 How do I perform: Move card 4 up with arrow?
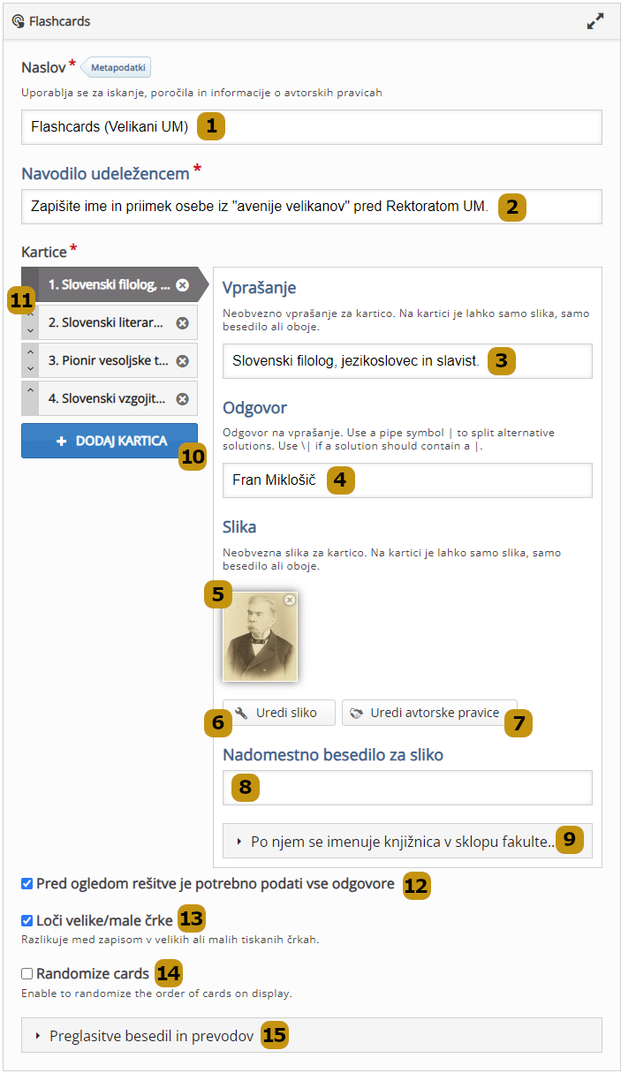(x=30, y=391)
